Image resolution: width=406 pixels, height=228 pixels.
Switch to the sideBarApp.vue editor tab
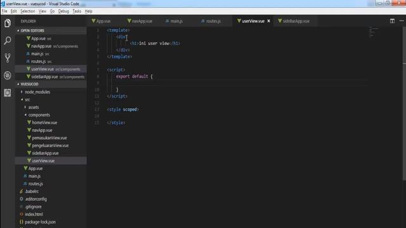click(x=296, y=21)
